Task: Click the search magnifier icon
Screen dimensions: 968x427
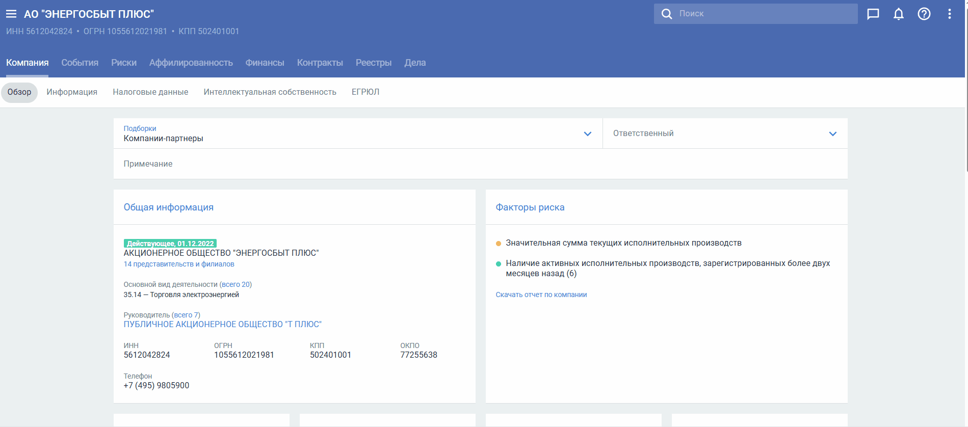Action: [x=666, y=14]
